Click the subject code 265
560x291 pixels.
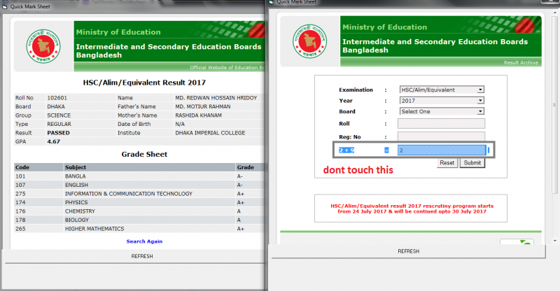pos(20,229)
